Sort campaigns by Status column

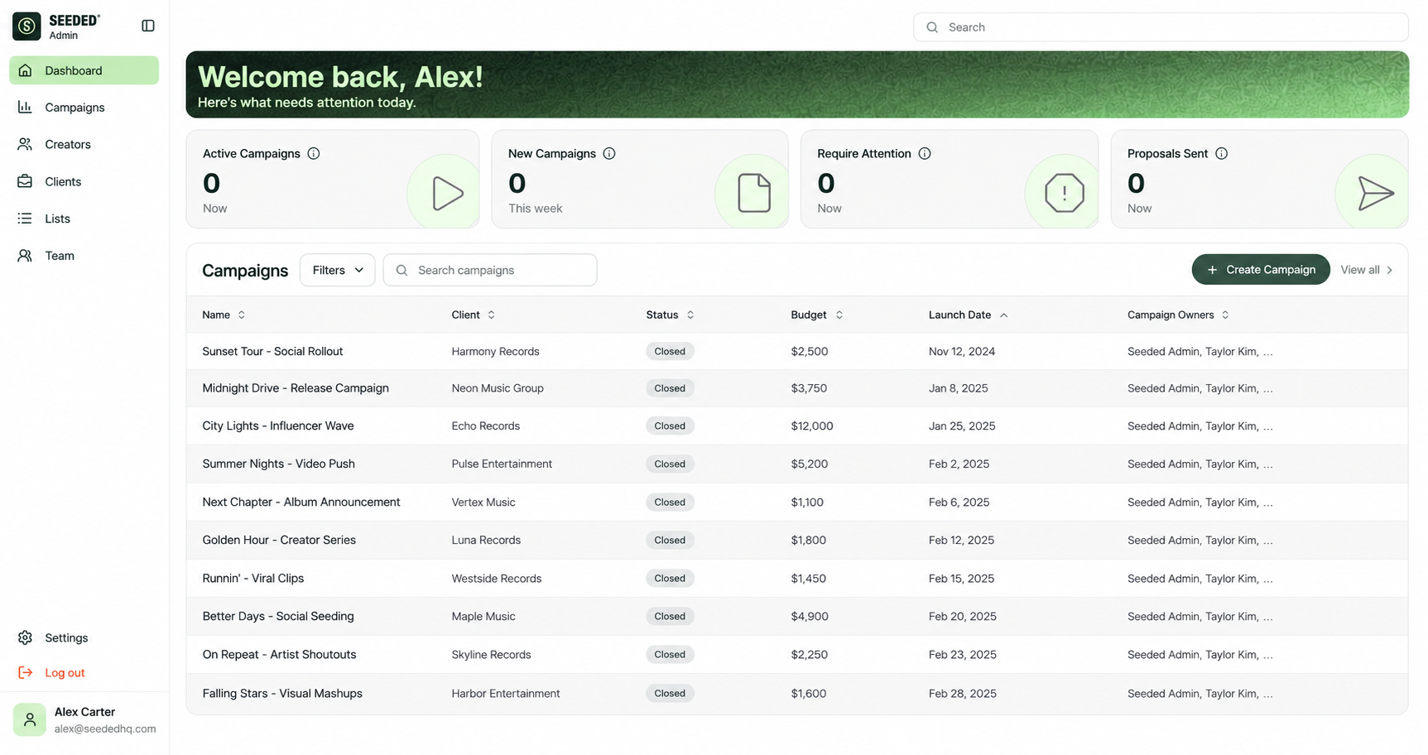pyautogui.click(x=671, y=315)
